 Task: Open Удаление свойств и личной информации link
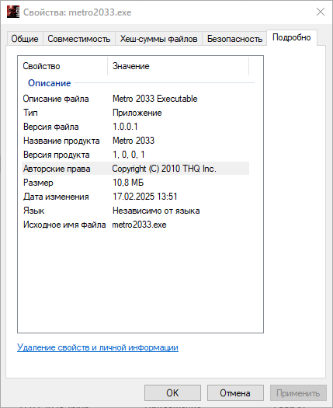coord(98,347)
